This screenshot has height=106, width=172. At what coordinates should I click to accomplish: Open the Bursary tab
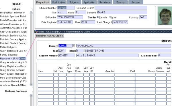pyautogui.click(x=120, y=2)
